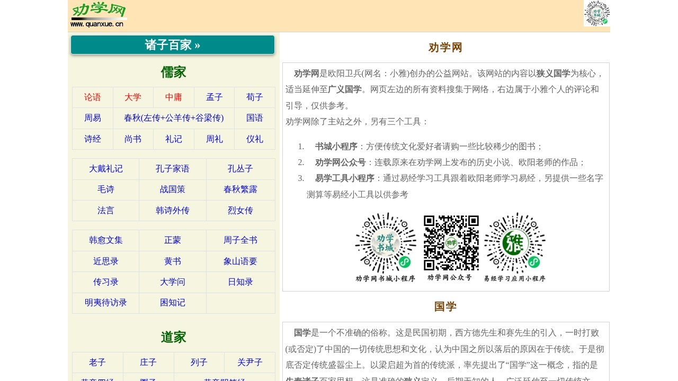The width and height of the screenshot is (678, 381).
Task: Open 孔丛子
Action: click(x=240, y=169)
